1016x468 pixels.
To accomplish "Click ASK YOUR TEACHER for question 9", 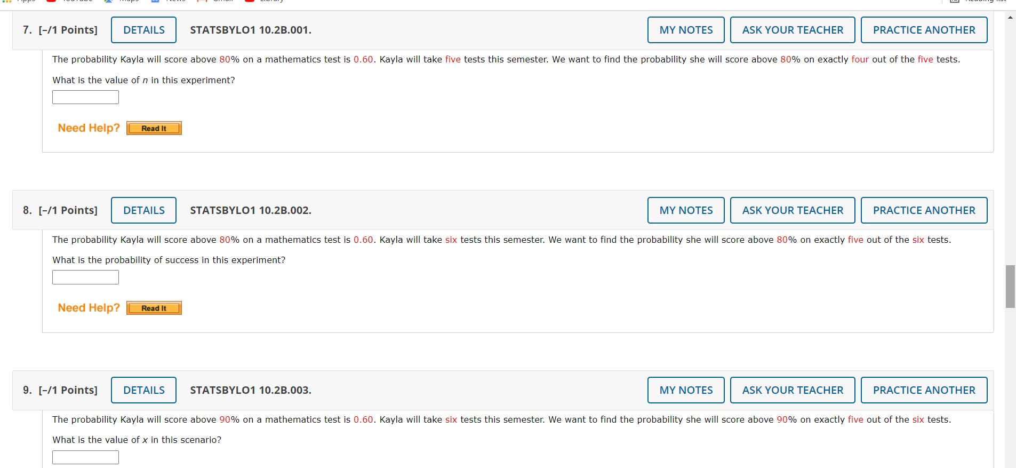I will tap(793, 390).
